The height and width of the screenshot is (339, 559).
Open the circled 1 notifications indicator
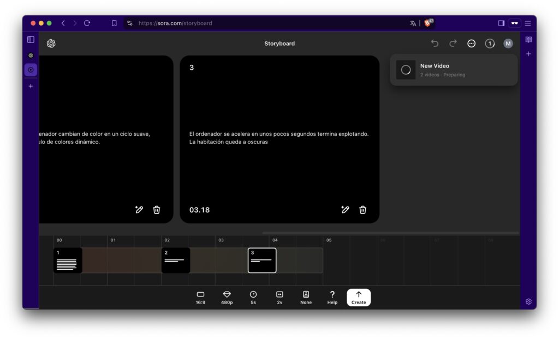490,44
